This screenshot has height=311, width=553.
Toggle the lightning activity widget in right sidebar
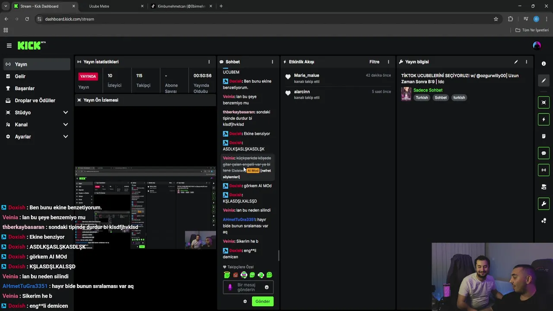point(543,119)
